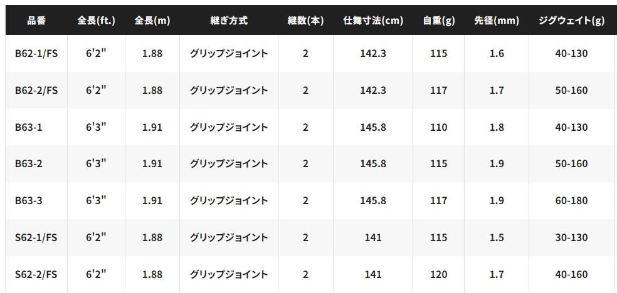
Task: Select the B63-1 row label
Action: 29,127
